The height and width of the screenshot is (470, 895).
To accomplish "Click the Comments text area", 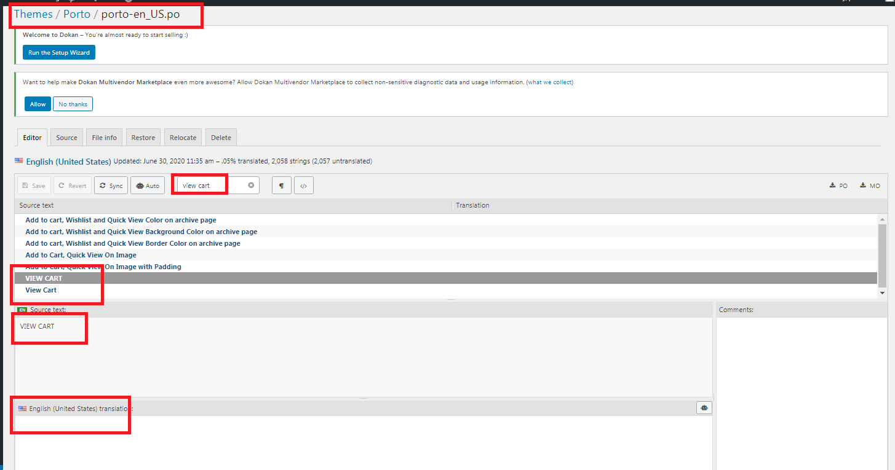I will click(802, 393).
